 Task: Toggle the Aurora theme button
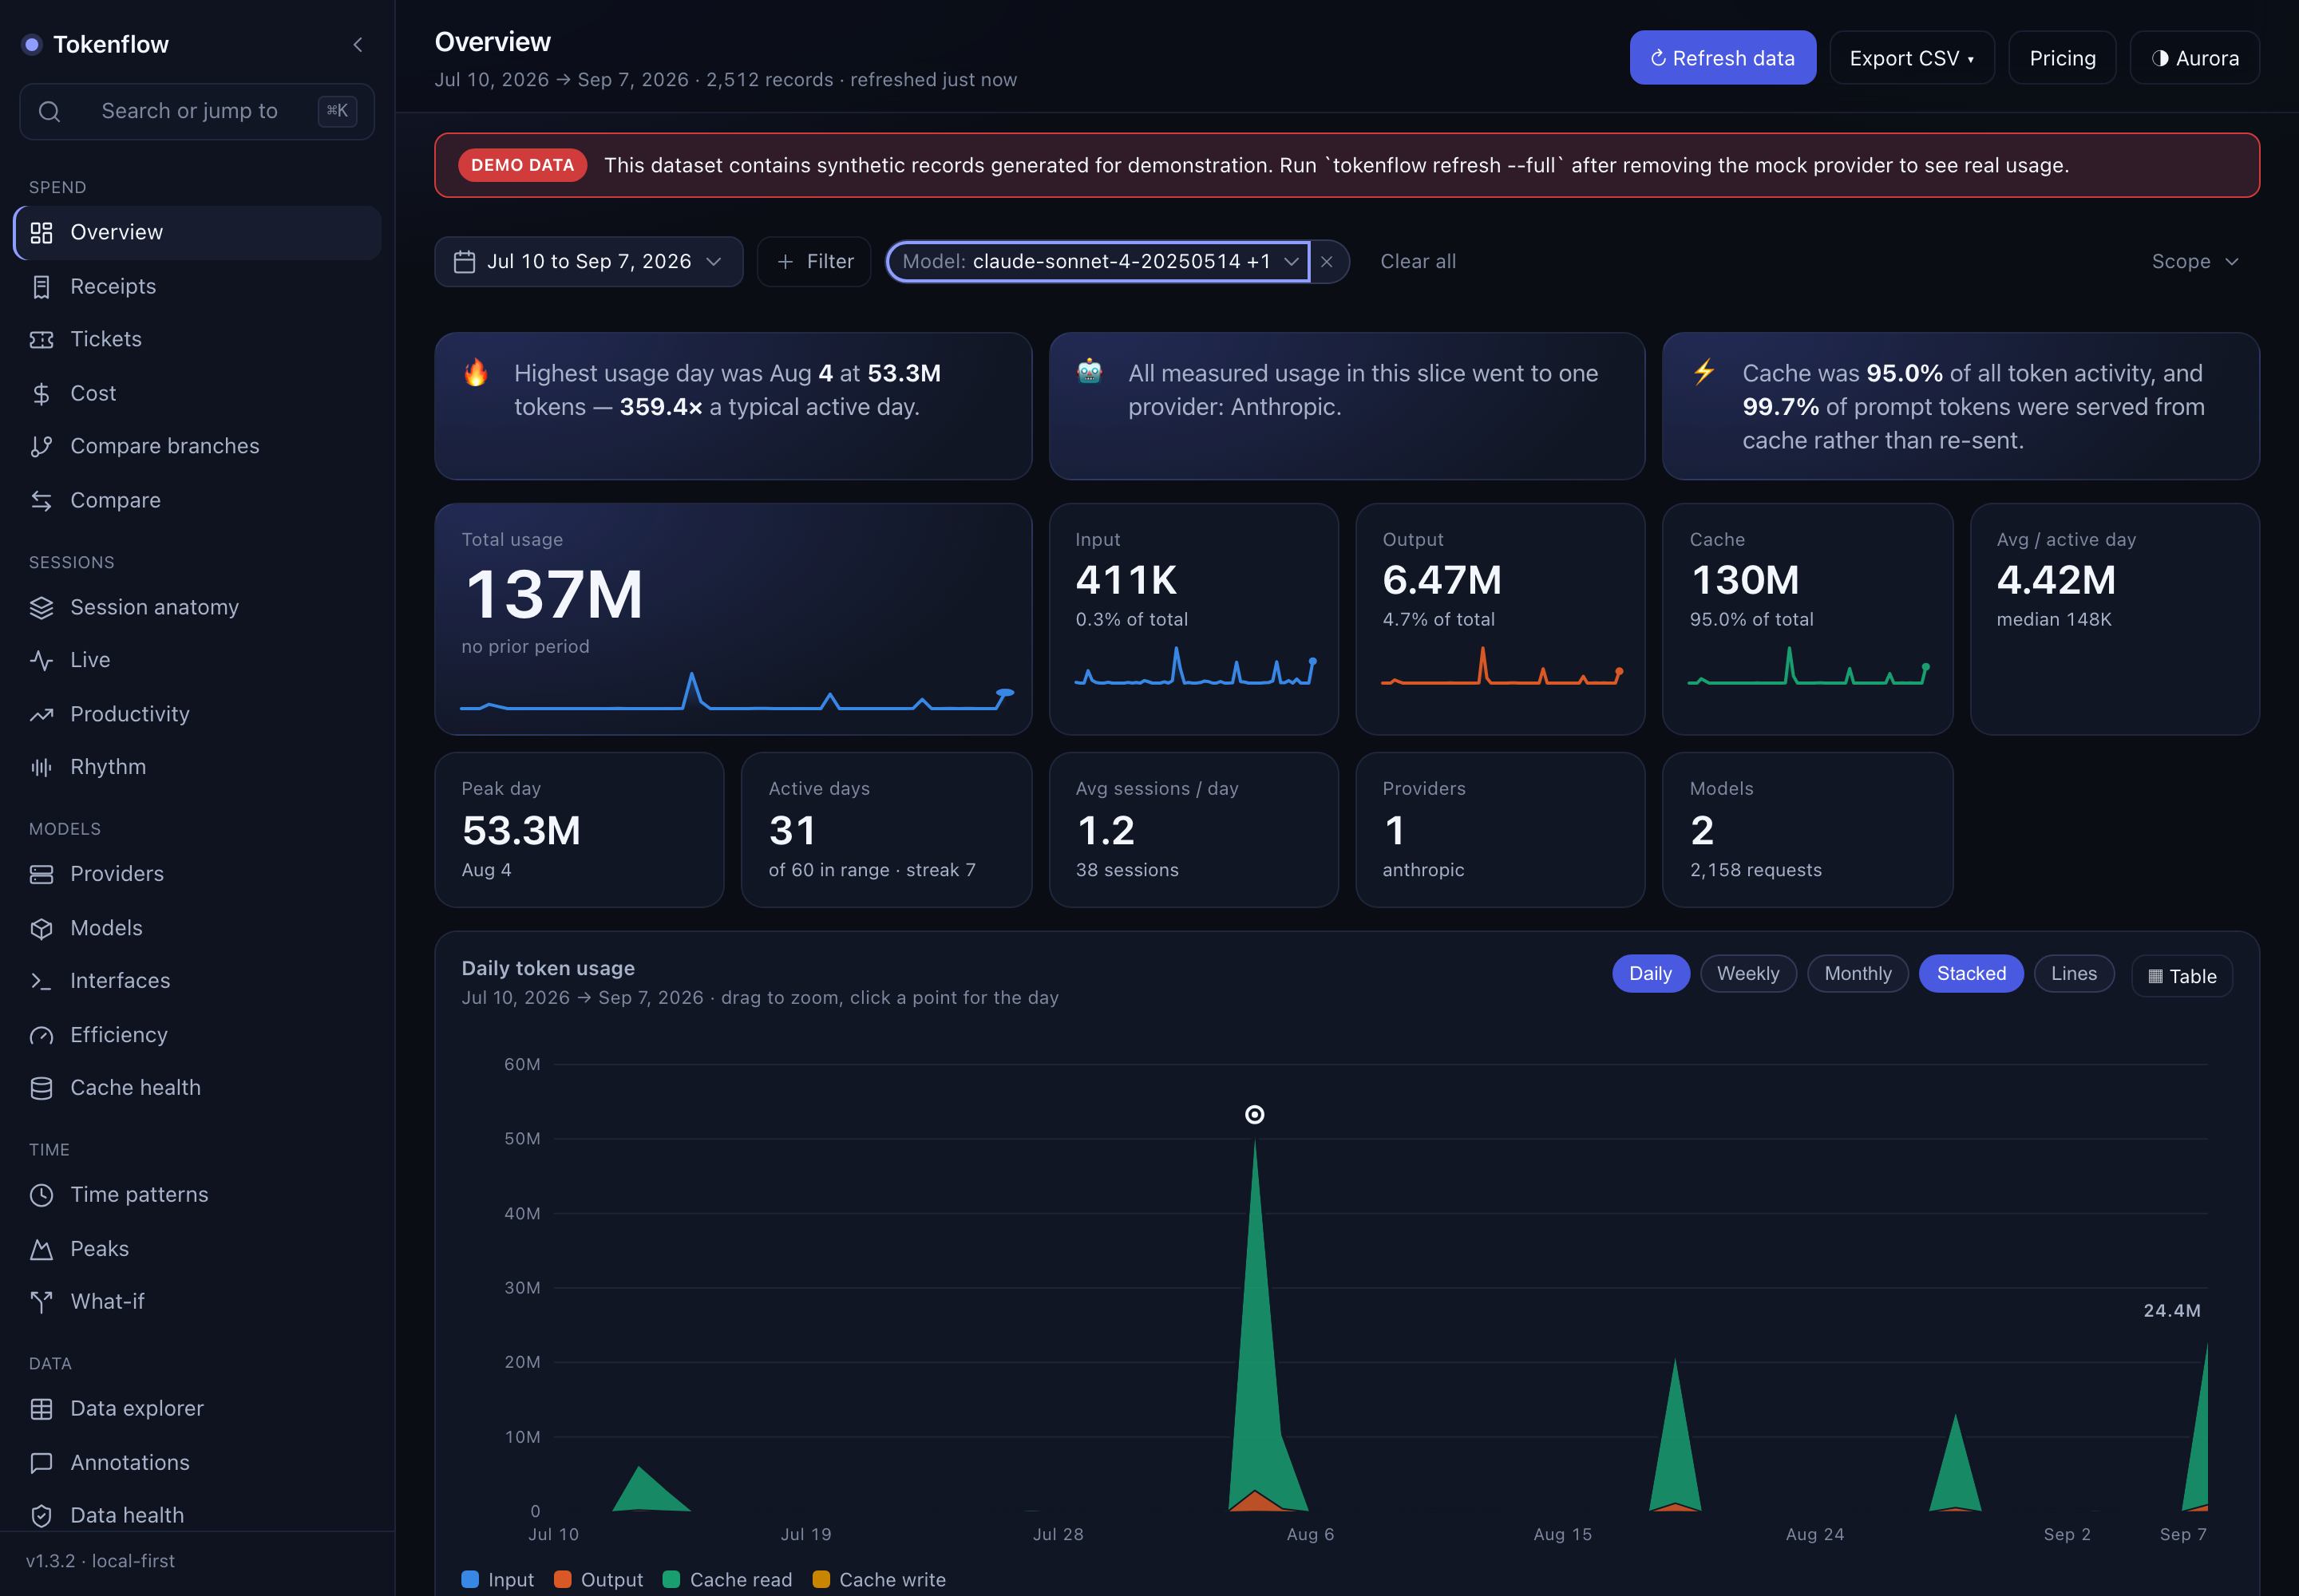tap(2195, 58)
